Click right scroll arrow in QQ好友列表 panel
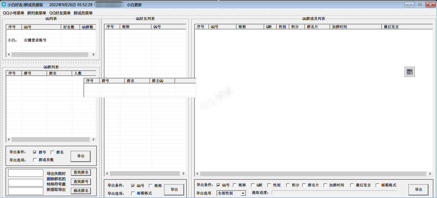Screen dimensions: 437x198 [184, 173]
